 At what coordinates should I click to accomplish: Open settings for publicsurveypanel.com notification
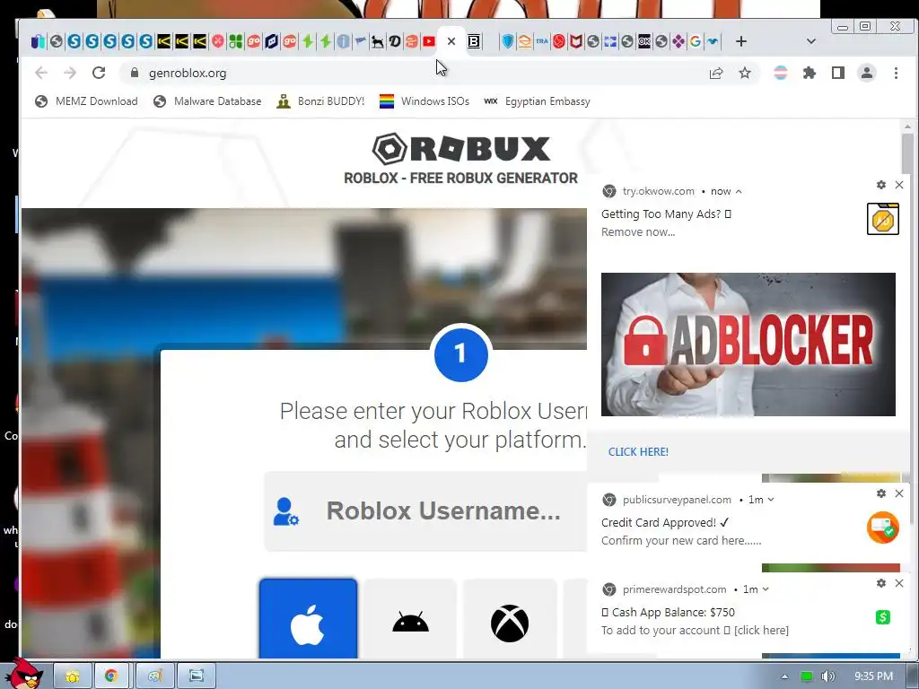(x=881, y=493)
